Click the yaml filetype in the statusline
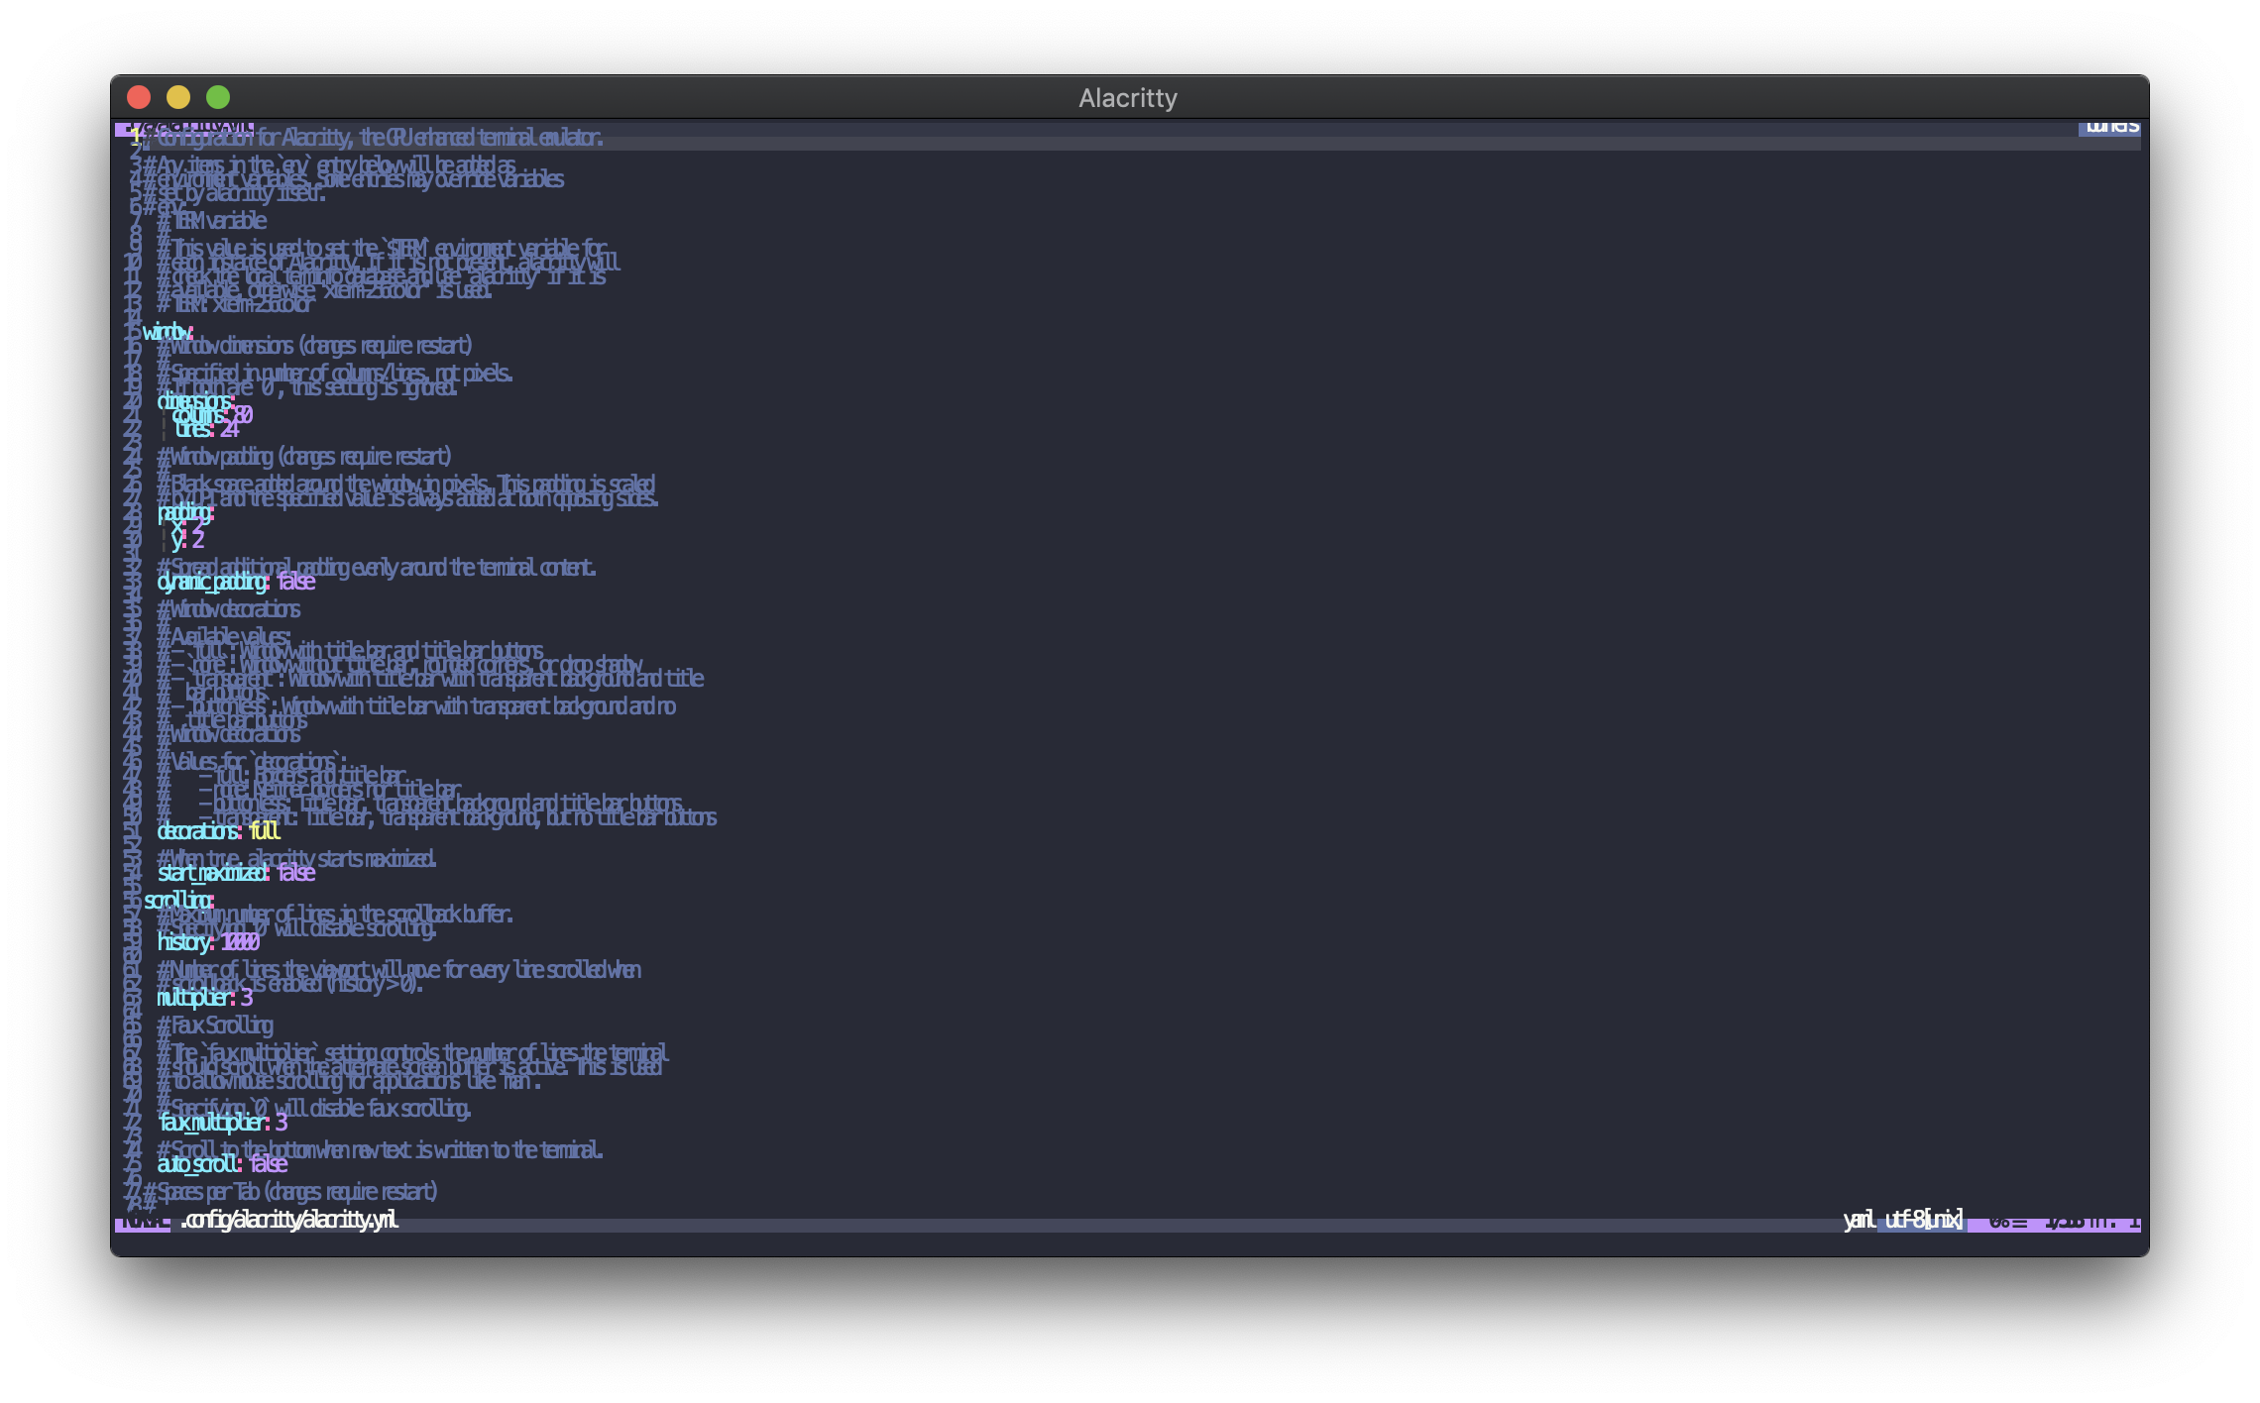 (x=1859, y=1220)
